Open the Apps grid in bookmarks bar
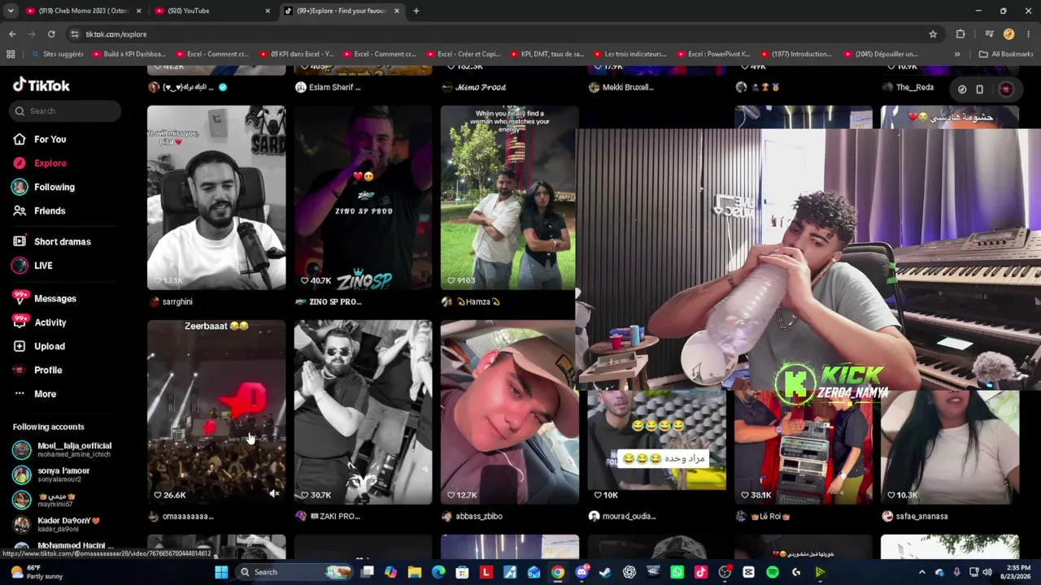The width and height of the screenshot is (1041, 585). click(11, 54)
